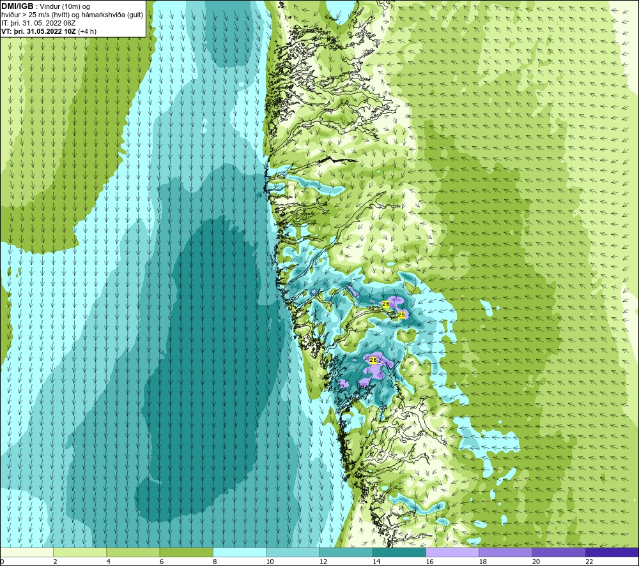Click the '2' tick label on the scale
Image resolution: width=639 pixels, height=566 pixels.
pyautogui.click(x=55, y=562)
